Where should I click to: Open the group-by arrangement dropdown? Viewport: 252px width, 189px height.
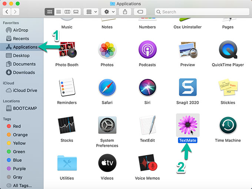[91, 12]
